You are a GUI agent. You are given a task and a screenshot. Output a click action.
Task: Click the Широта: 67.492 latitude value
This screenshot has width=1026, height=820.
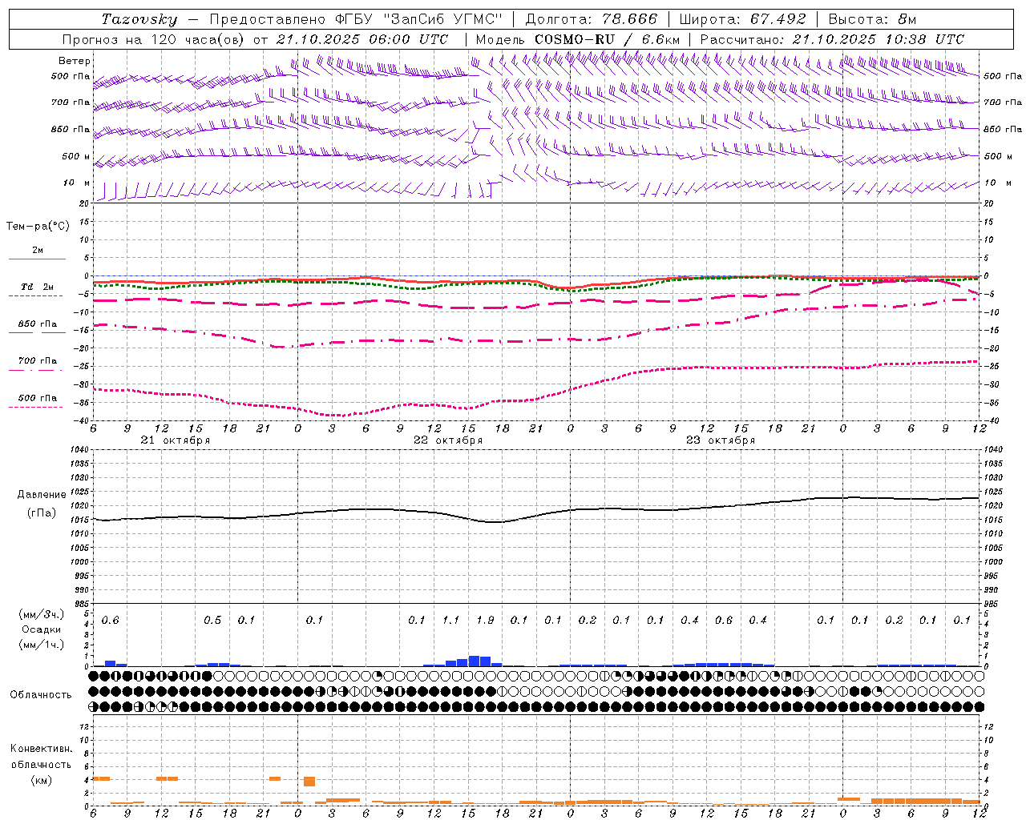pyautogui.click(x=742, y=19)
